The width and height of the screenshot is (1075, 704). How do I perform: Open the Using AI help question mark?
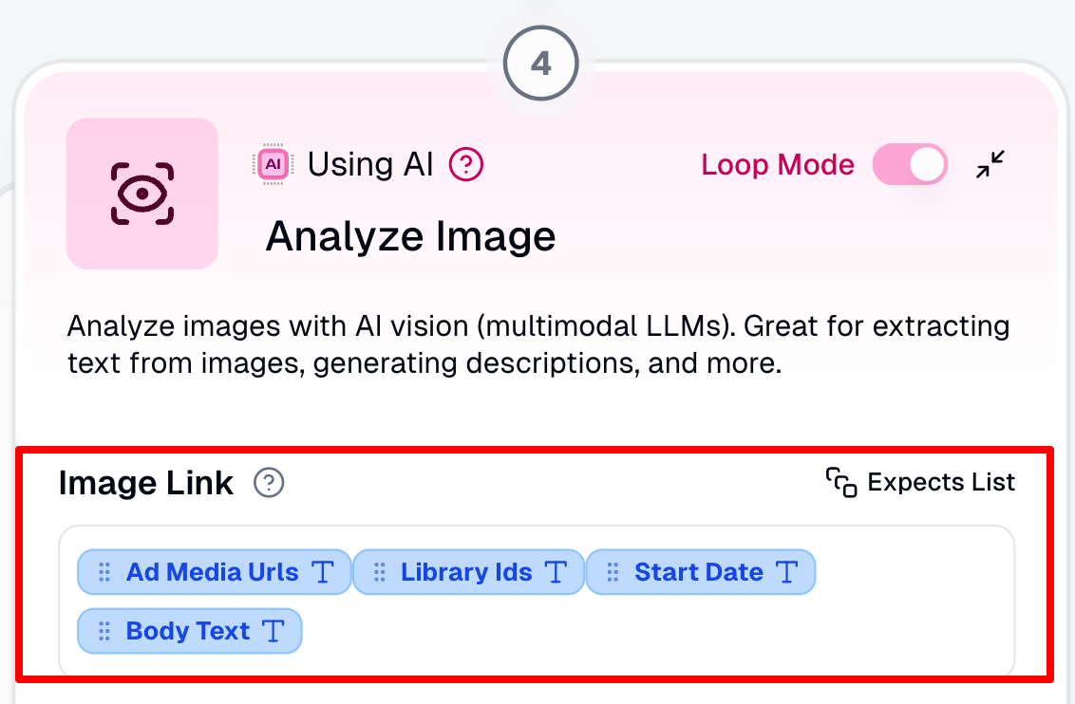[466, 164]
